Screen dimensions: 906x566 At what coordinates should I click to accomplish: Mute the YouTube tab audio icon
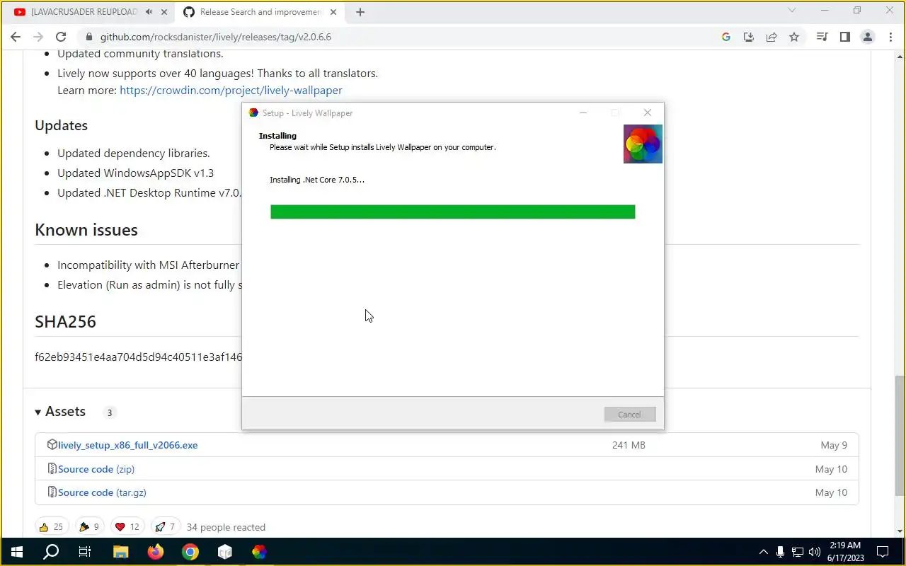point(149,12)
